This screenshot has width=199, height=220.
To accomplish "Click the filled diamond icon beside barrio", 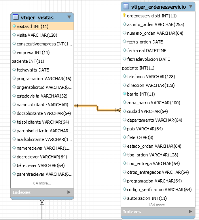I will point(124,94).
